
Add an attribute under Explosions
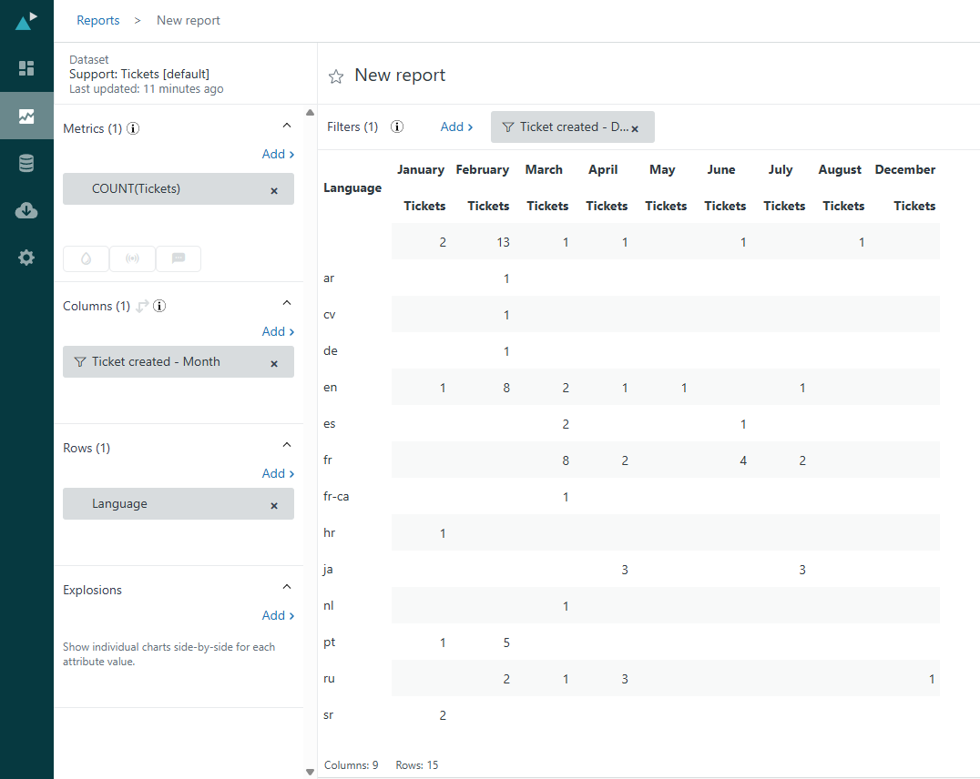click(278, 616)
